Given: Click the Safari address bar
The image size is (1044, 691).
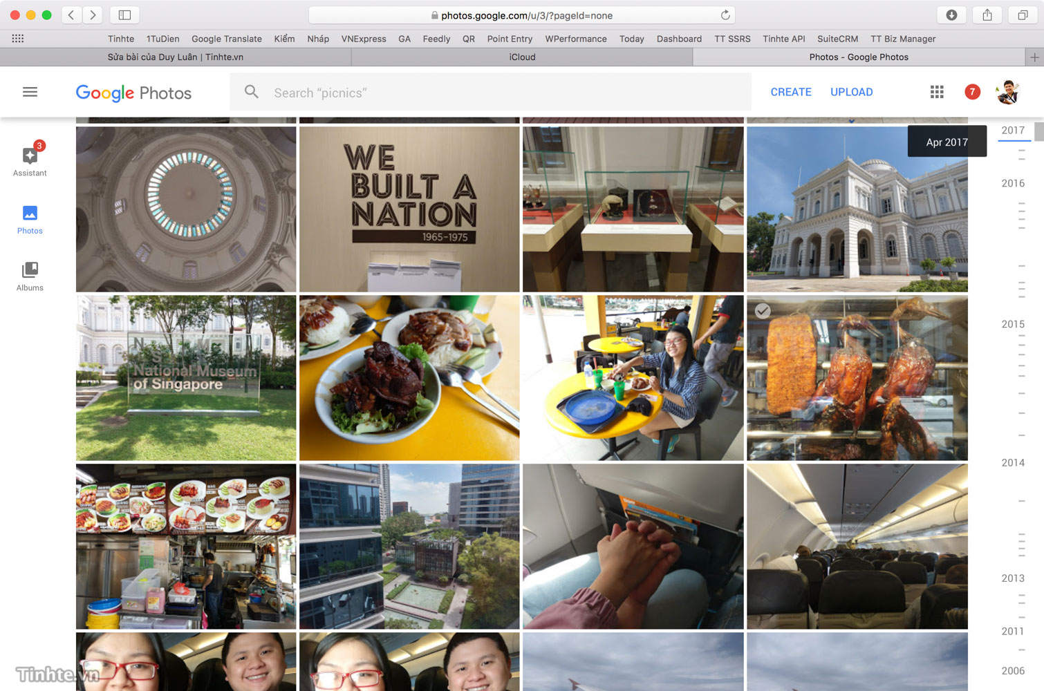Looking at the screenshot, I should [x=521, y=15].
